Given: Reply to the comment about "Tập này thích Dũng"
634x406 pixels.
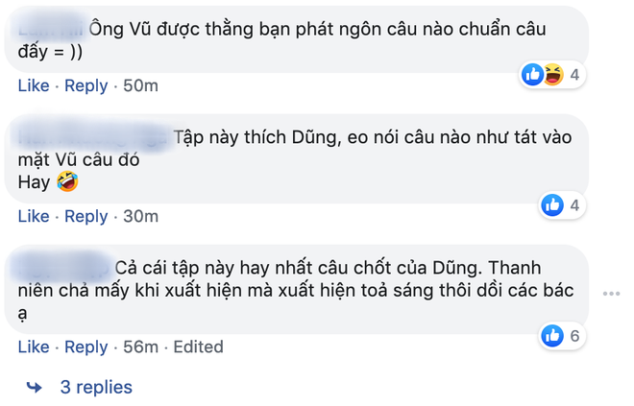Looking at the screenshot, I should click(86, 217).
